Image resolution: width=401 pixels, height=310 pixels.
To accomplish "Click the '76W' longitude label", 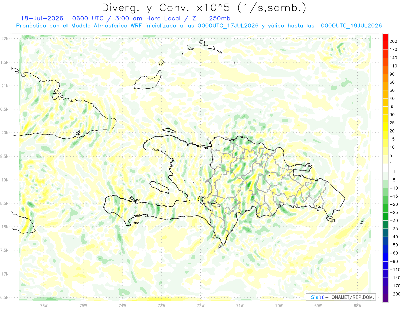I will click(44, 306).
